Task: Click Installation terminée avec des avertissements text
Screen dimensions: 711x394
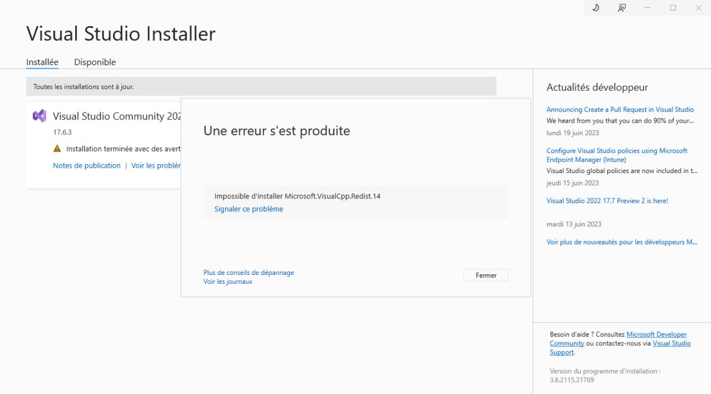Action: click(x=123, y=149)
